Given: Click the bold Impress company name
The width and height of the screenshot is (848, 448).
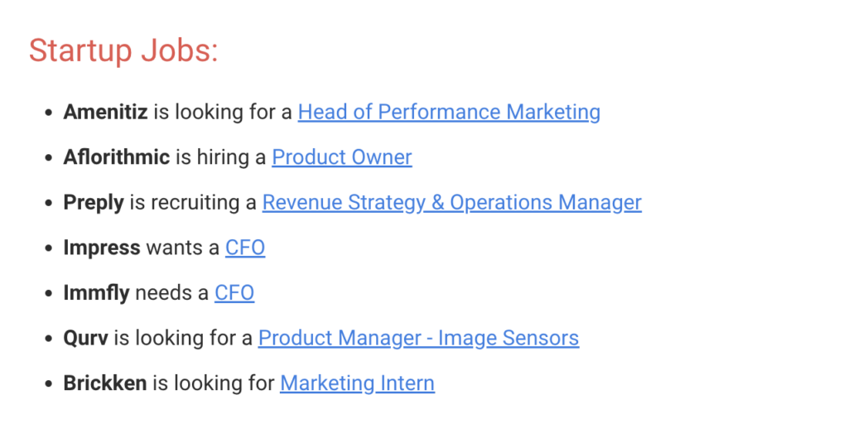Looking at the screenshot, I should point(102,248).
